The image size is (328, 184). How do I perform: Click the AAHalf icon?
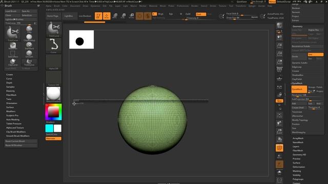279,62
